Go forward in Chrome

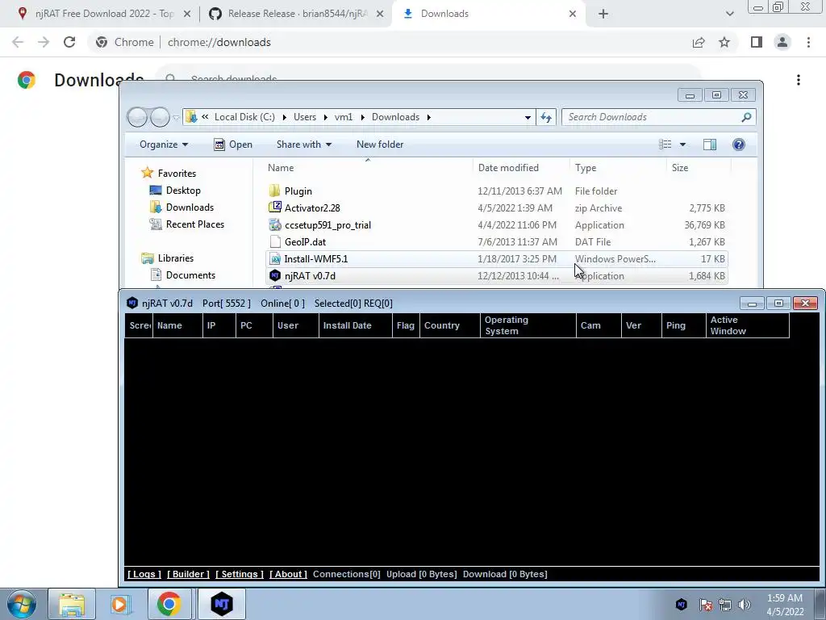pos(44,42)
